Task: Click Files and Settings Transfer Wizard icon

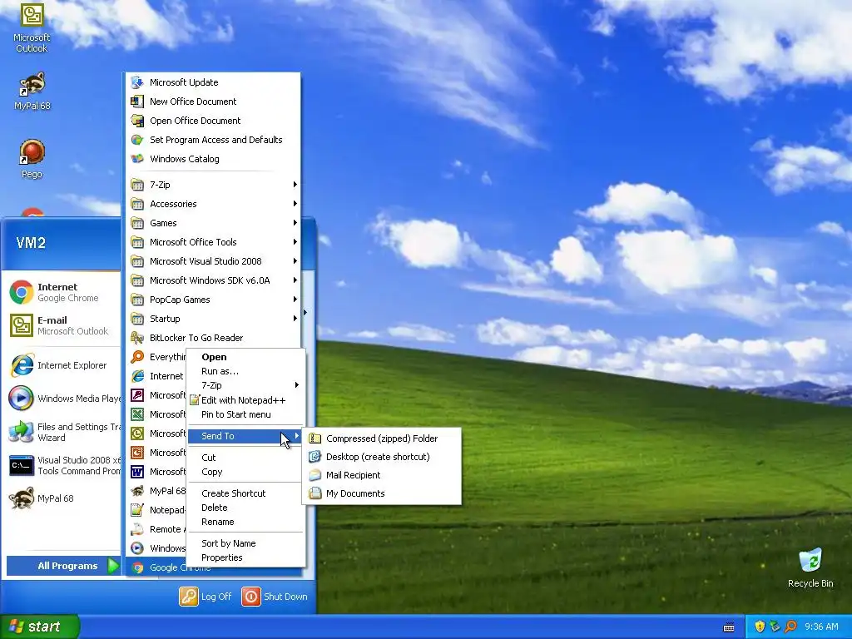Action: click(21, 432)
